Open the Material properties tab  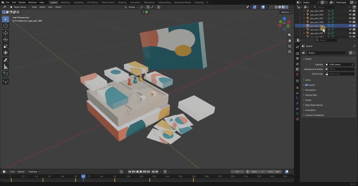[297, 119]
